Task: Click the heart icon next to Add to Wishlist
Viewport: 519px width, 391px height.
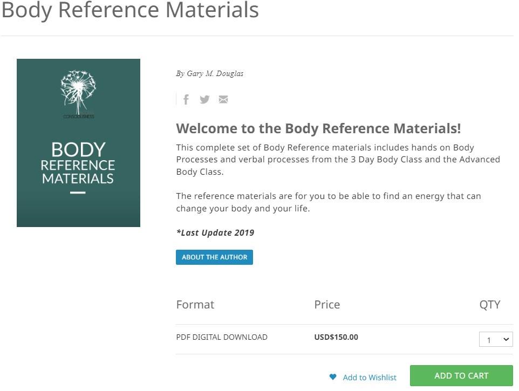Action: pos(332,377)
